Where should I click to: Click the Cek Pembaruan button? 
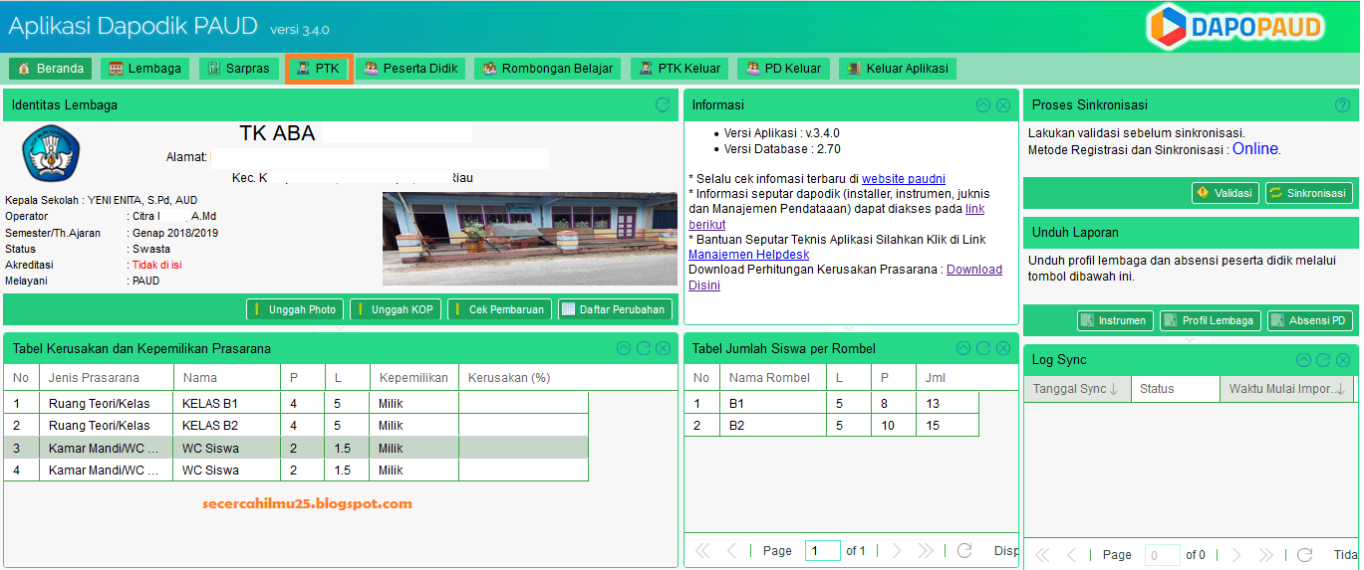(500, 309)
